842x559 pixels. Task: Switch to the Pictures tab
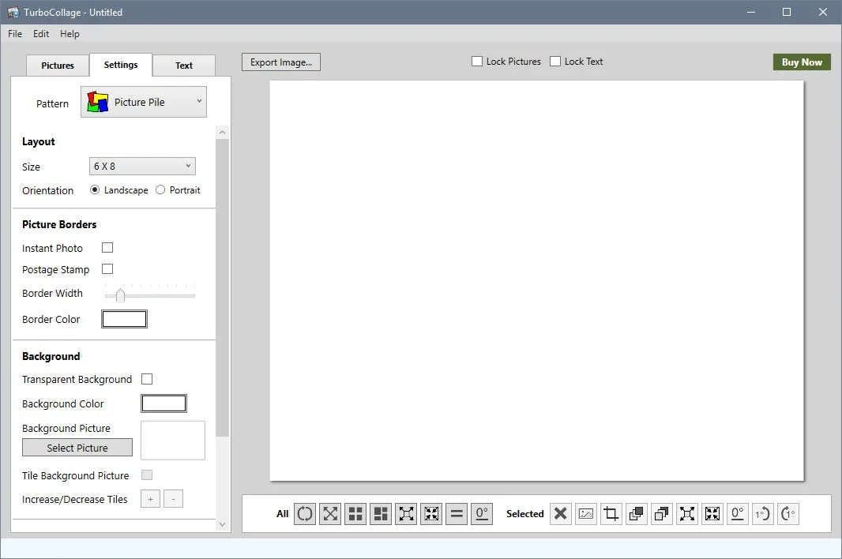pyautogui.click(x=58, y=66)
